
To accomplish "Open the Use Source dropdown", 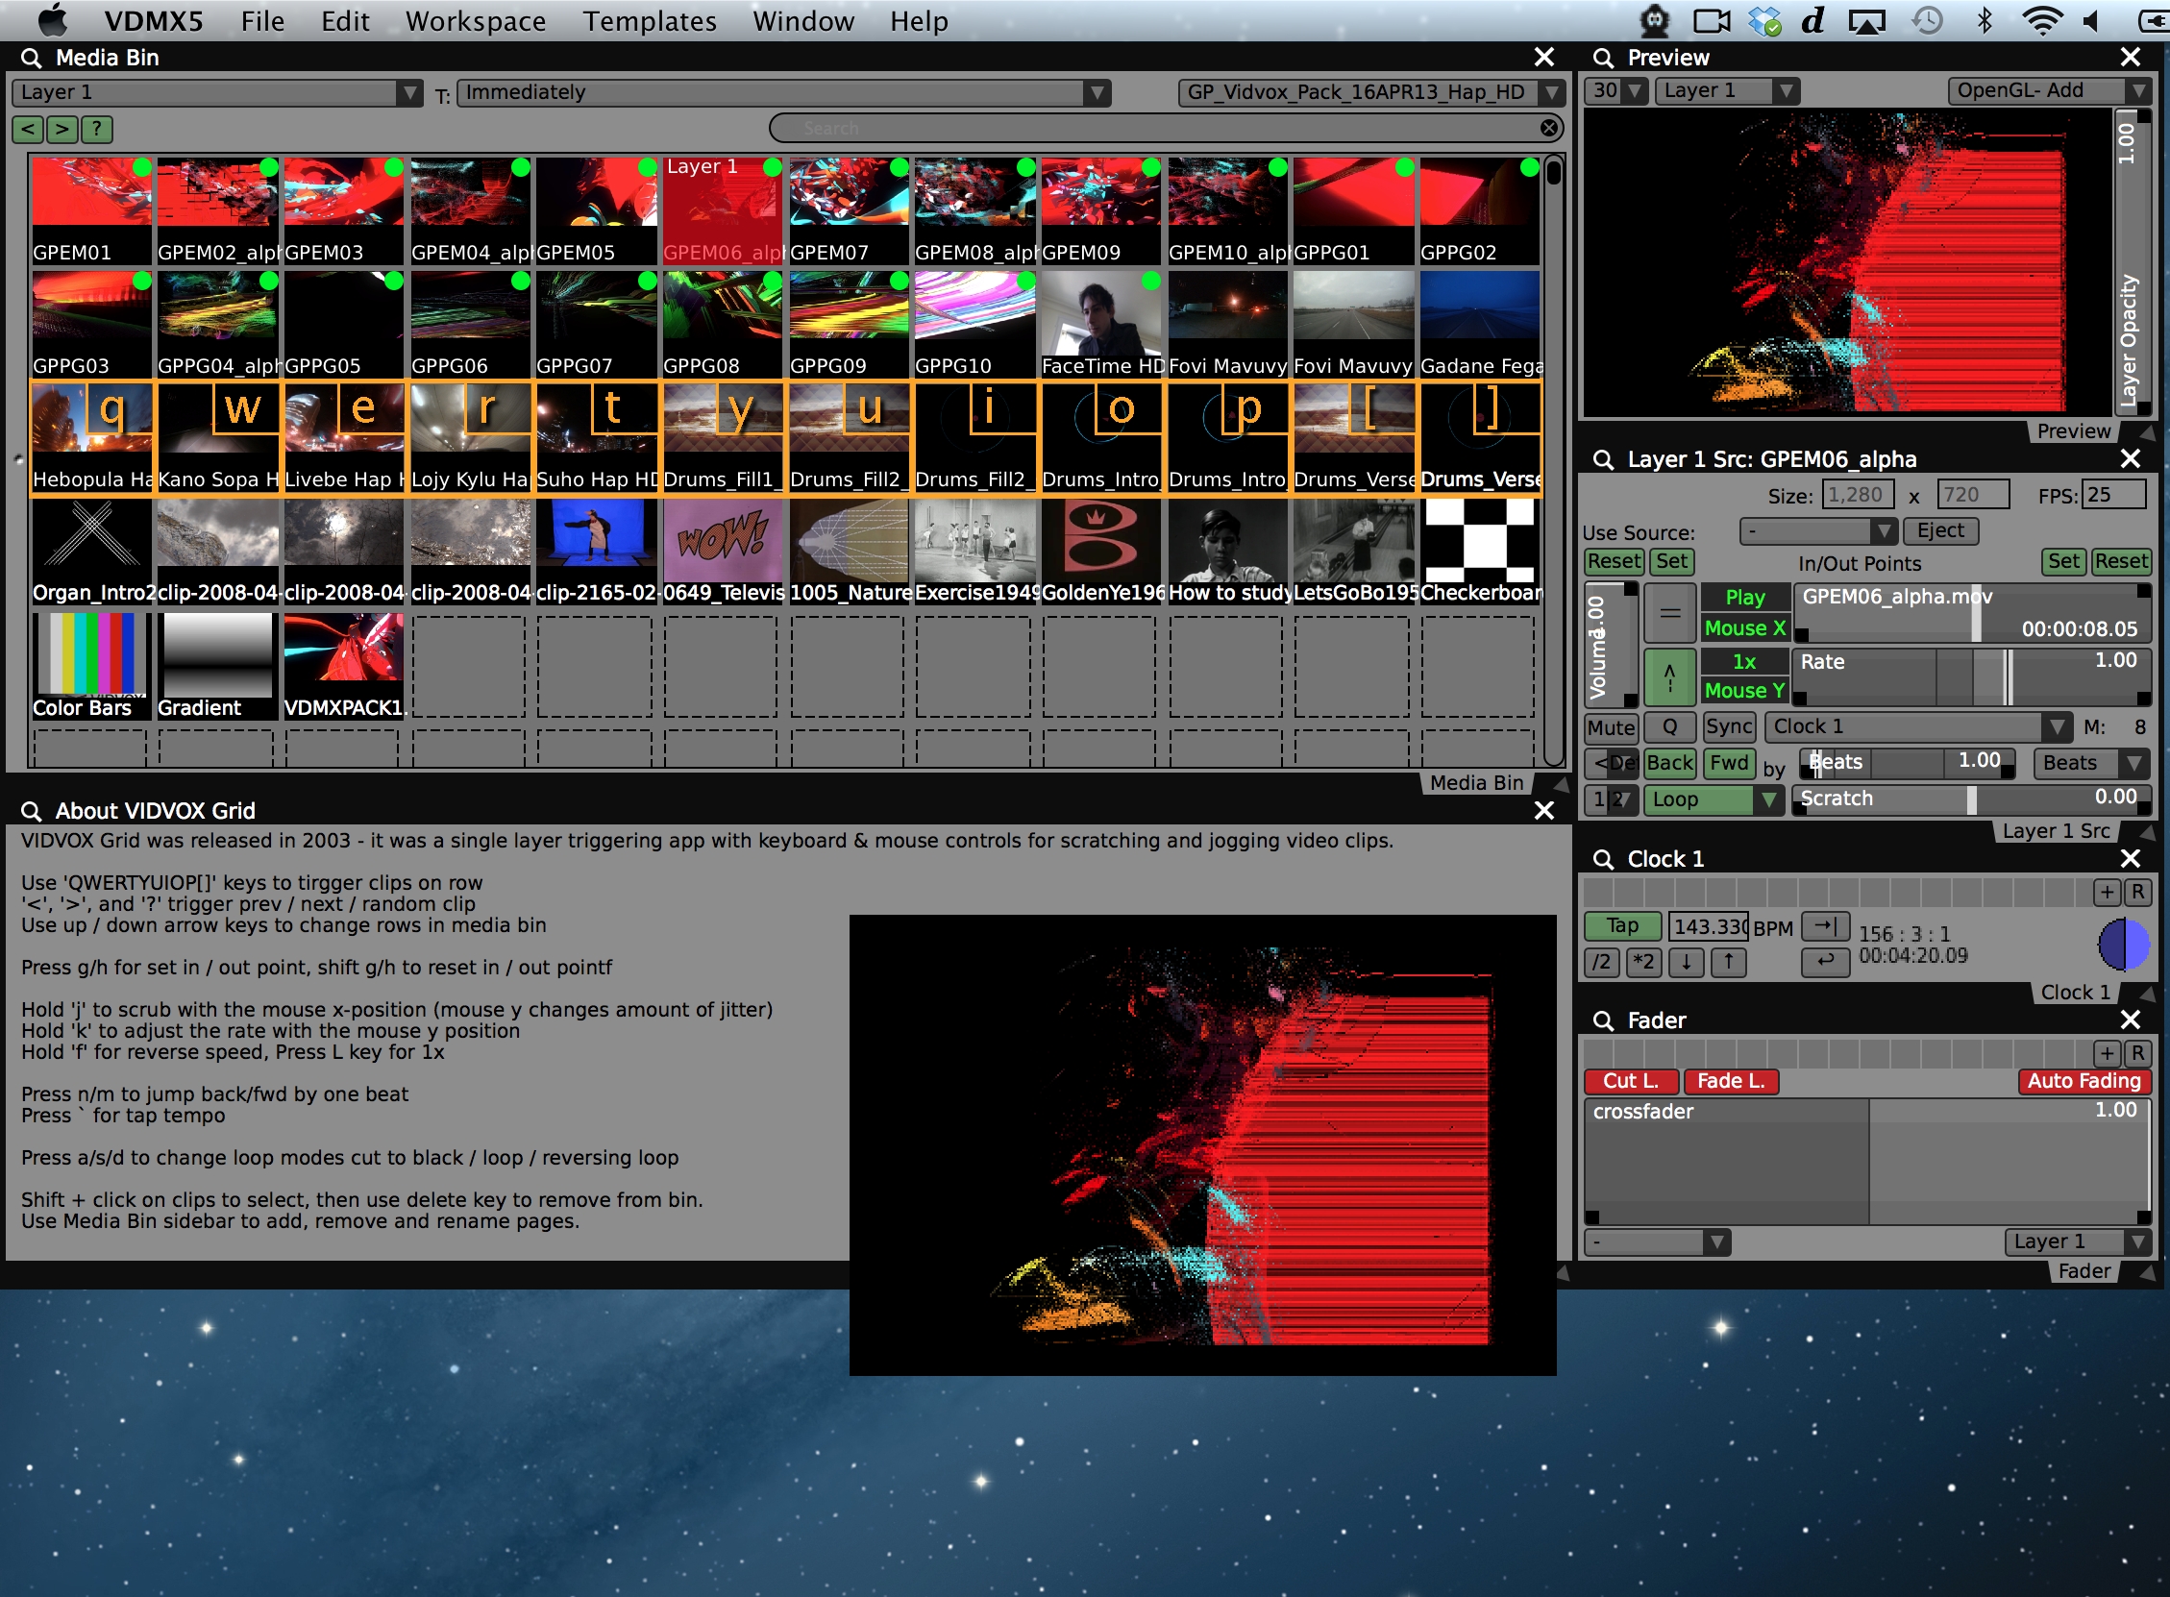I will point(1817,531).
